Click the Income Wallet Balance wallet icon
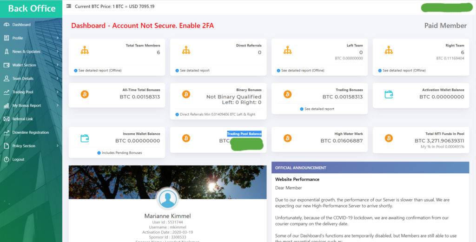This screenshot has height=242, width=476. tap(85, 138)
